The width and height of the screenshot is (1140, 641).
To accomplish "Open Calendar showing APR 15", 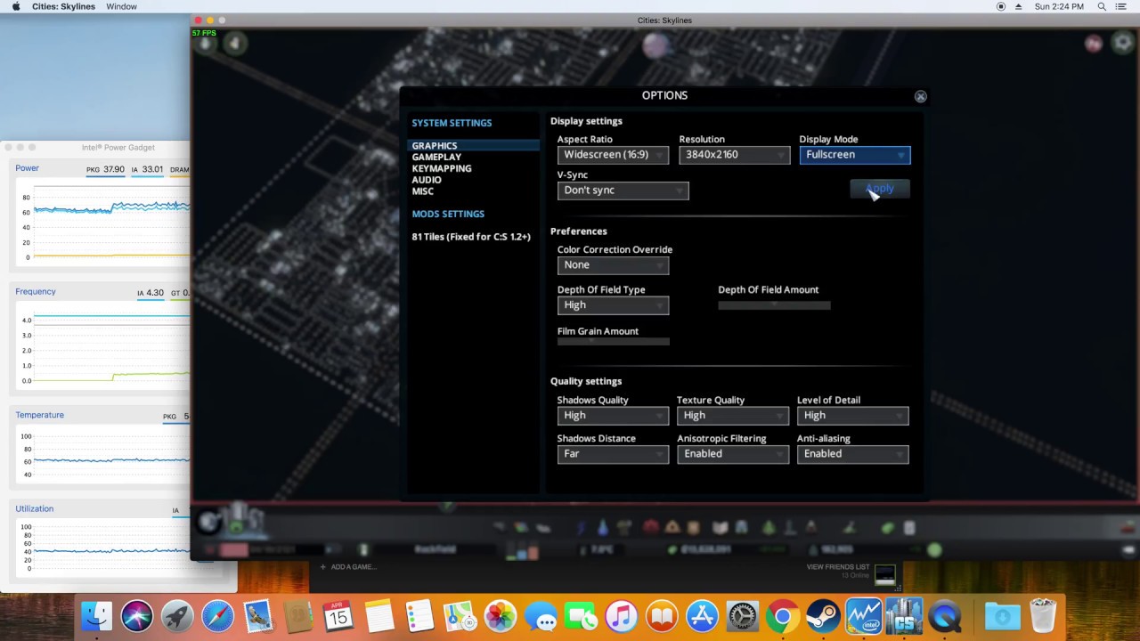I will [x=338, y=616].
